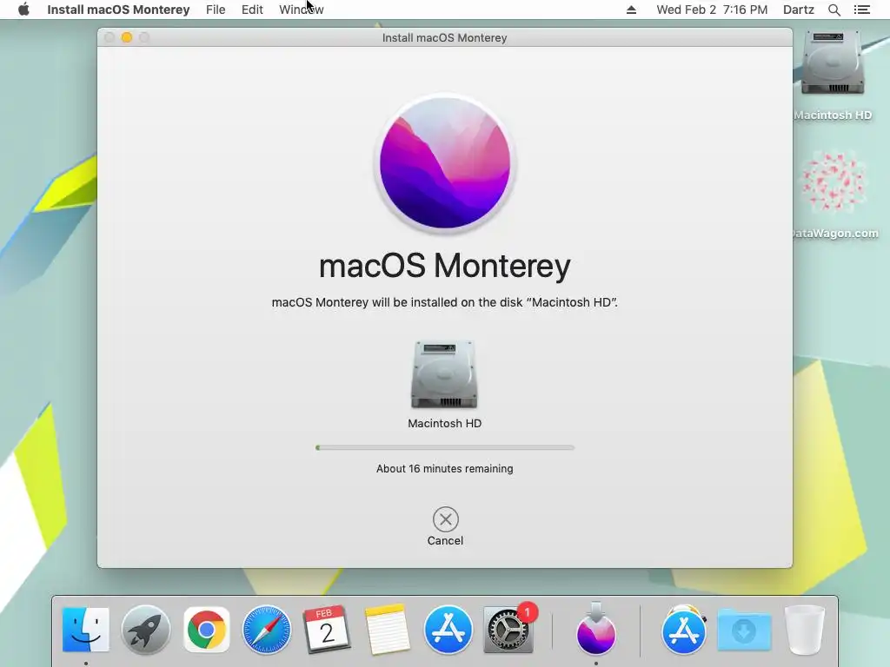
Task: Click the installation progress bar
Action: coord(445,447)
